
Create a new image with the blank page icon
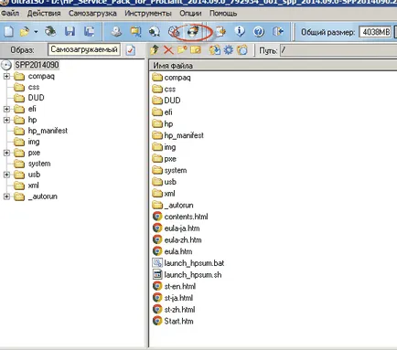(8, 31)
